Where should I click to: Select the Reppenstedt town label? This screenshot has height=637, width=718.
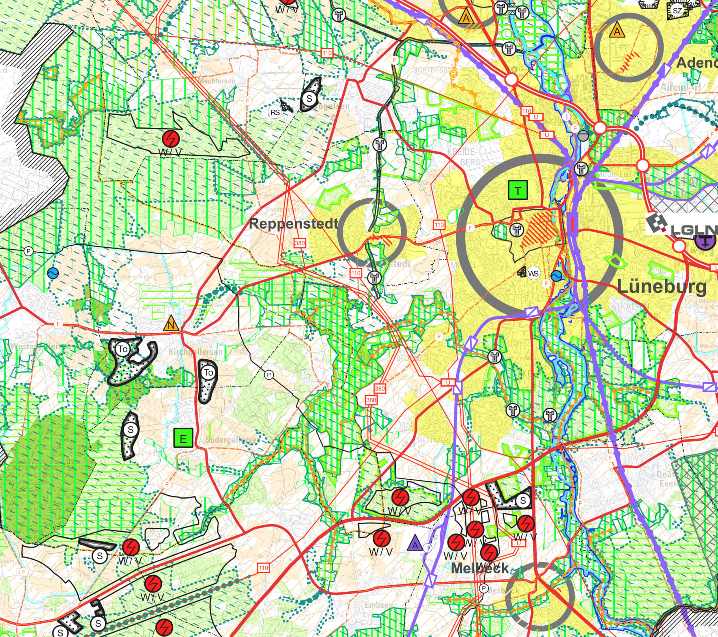tap(293, 224)
